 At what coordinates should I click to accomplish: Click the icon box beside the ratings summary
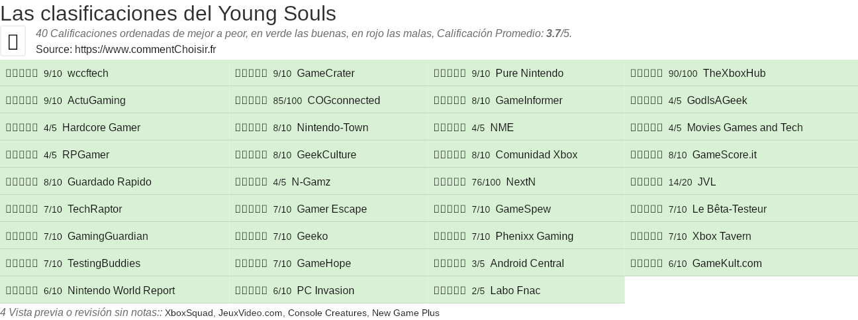click(x=13, y=41)
